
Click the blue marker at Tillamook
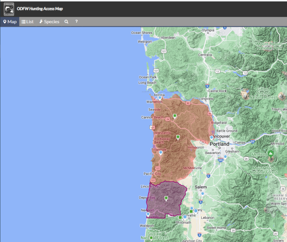tap(160, 153)
